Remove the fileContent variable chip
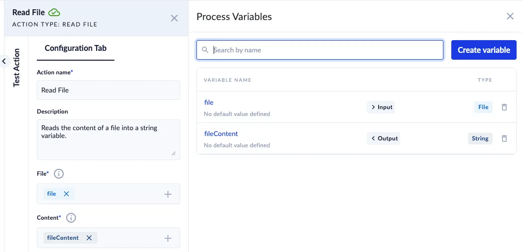 pos(89,238)
